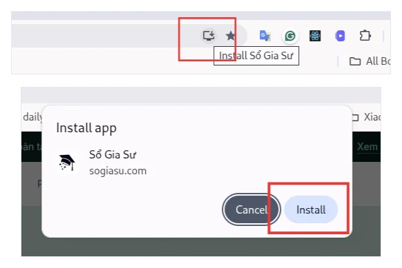Click the Install app dialog title
The width and height of the screenshot is (402, 268).
tap(86, 128)
